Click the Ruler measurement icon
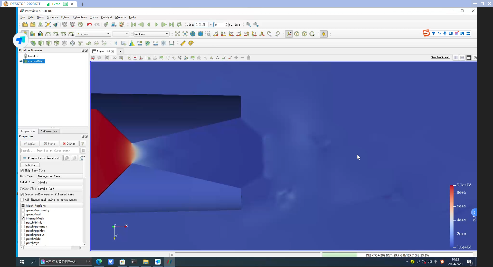The image size is (493, 267). pyautogui.click(x=183, y=43)
